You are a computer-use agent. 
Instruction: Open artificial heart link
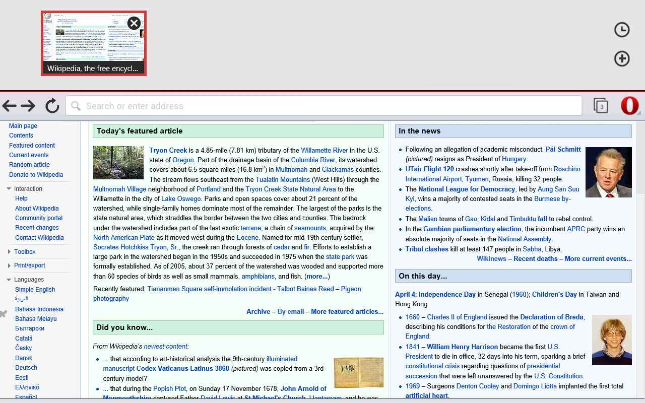click(x=426, y=396)
